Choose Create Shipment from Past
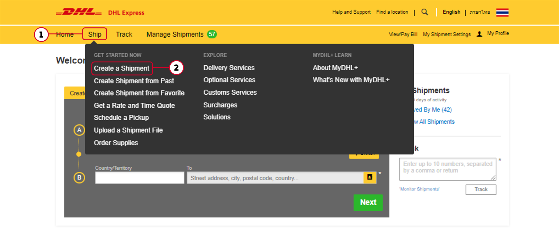Viewport: 559px width, 230px height. [134, 81]
